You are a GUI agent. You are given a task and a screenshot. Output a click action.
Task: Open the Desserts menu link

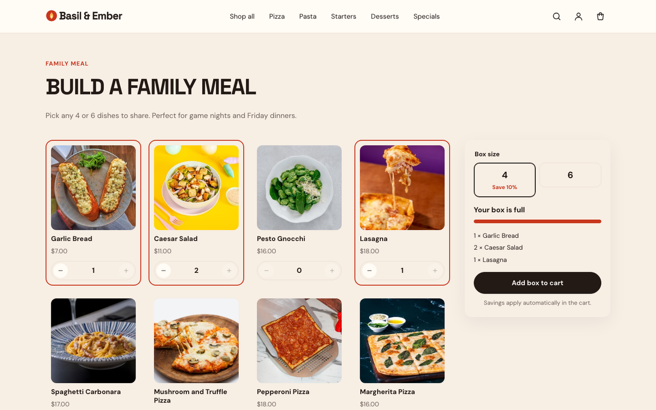pos(385,16)
